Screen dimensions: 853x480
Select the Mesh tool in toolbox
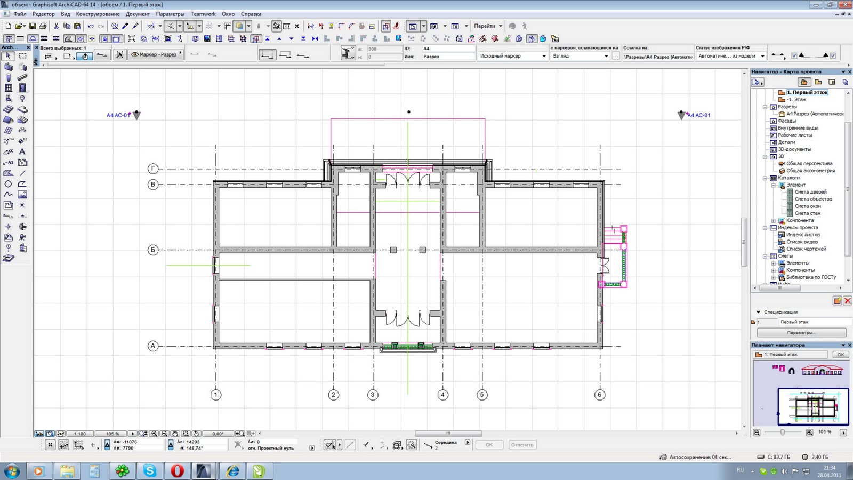point(22,120)
